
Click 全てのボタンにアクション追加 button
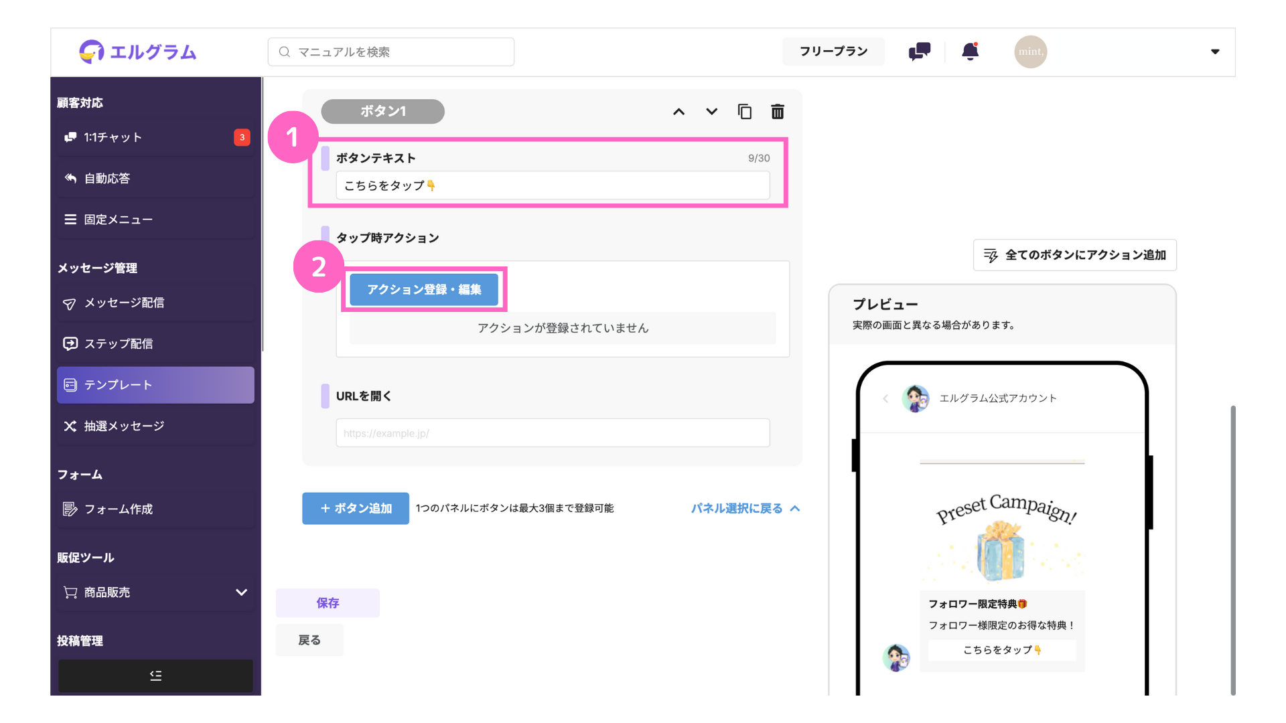point(1074,255)
